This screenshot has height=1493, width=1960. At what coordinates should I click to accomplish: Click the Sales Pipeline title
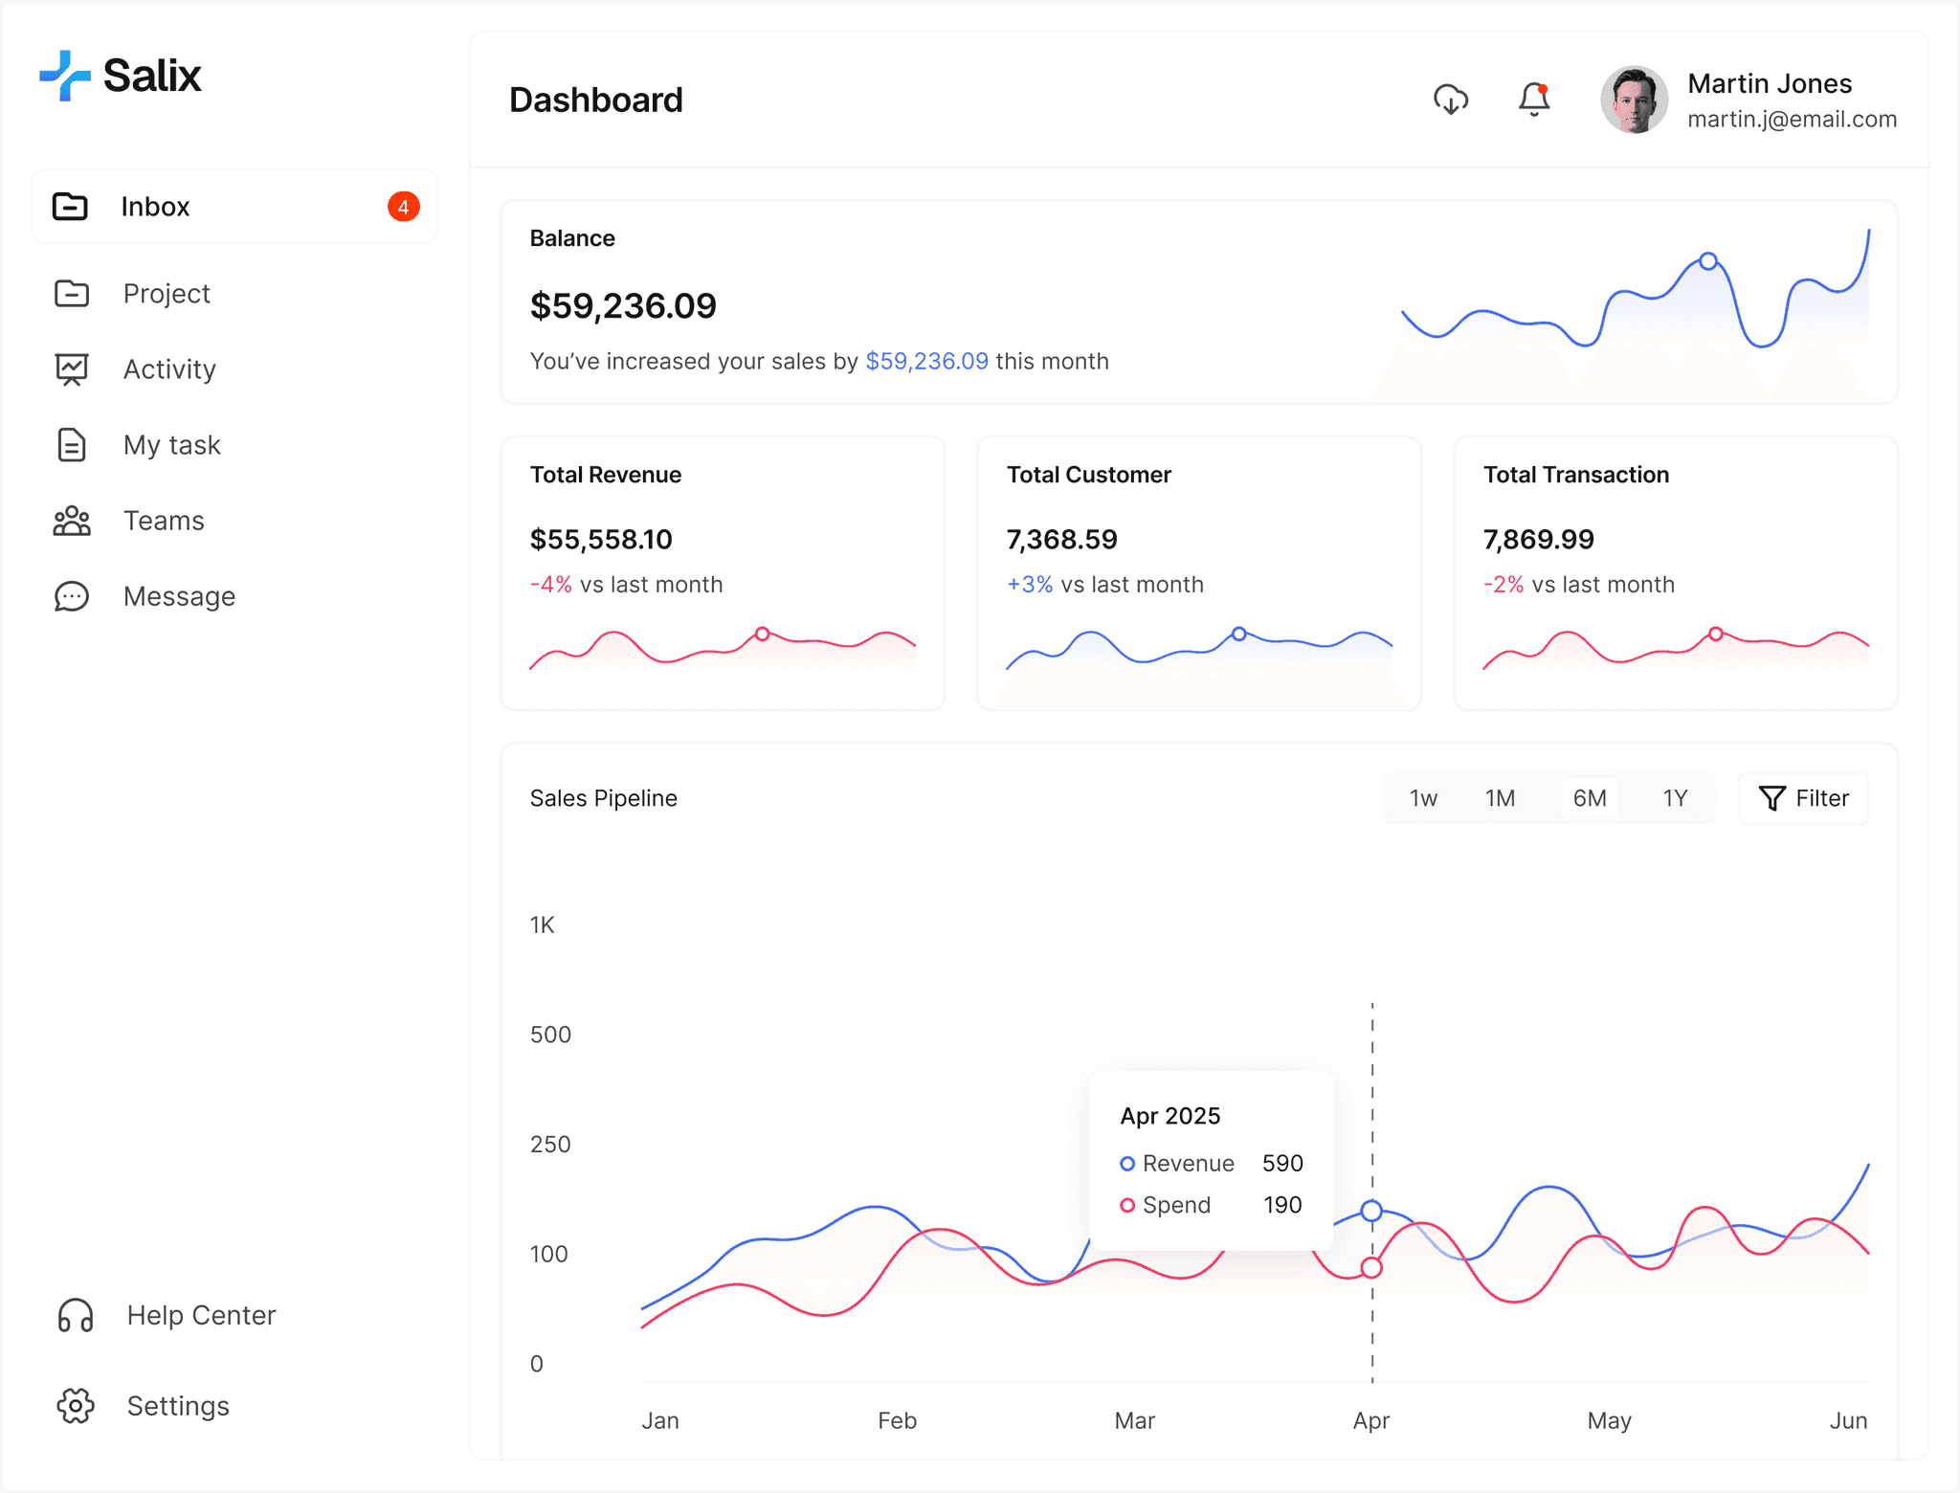tap(603, 798)
